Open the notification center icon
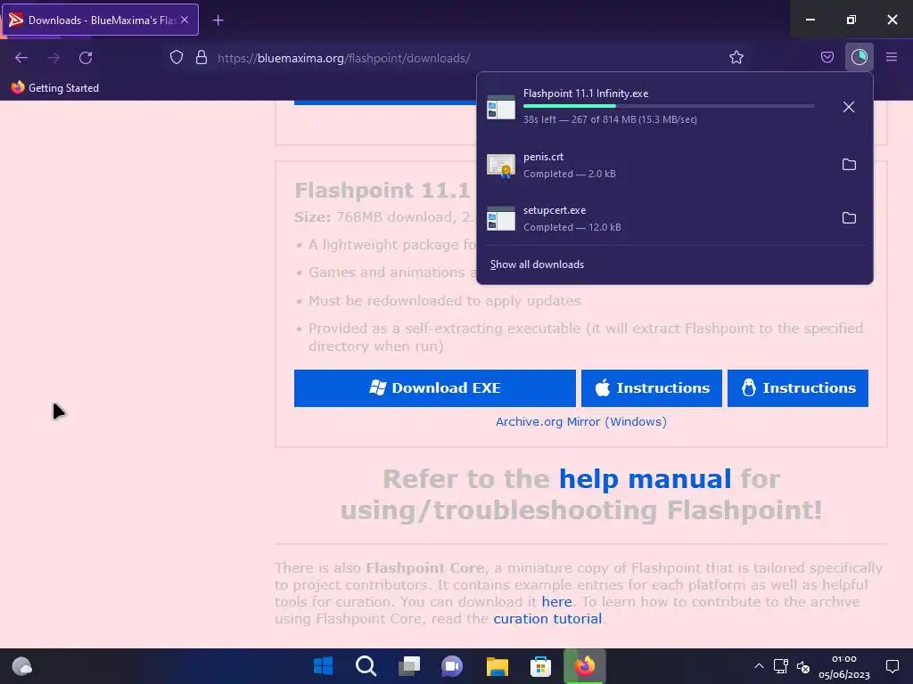Viewport: 913px width, 684px height. point(892,666)
